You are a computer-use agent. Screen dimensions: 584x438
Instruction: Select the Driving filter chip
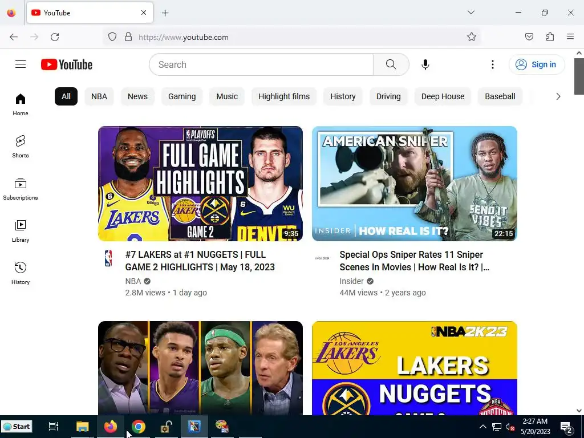coord(388,96)
